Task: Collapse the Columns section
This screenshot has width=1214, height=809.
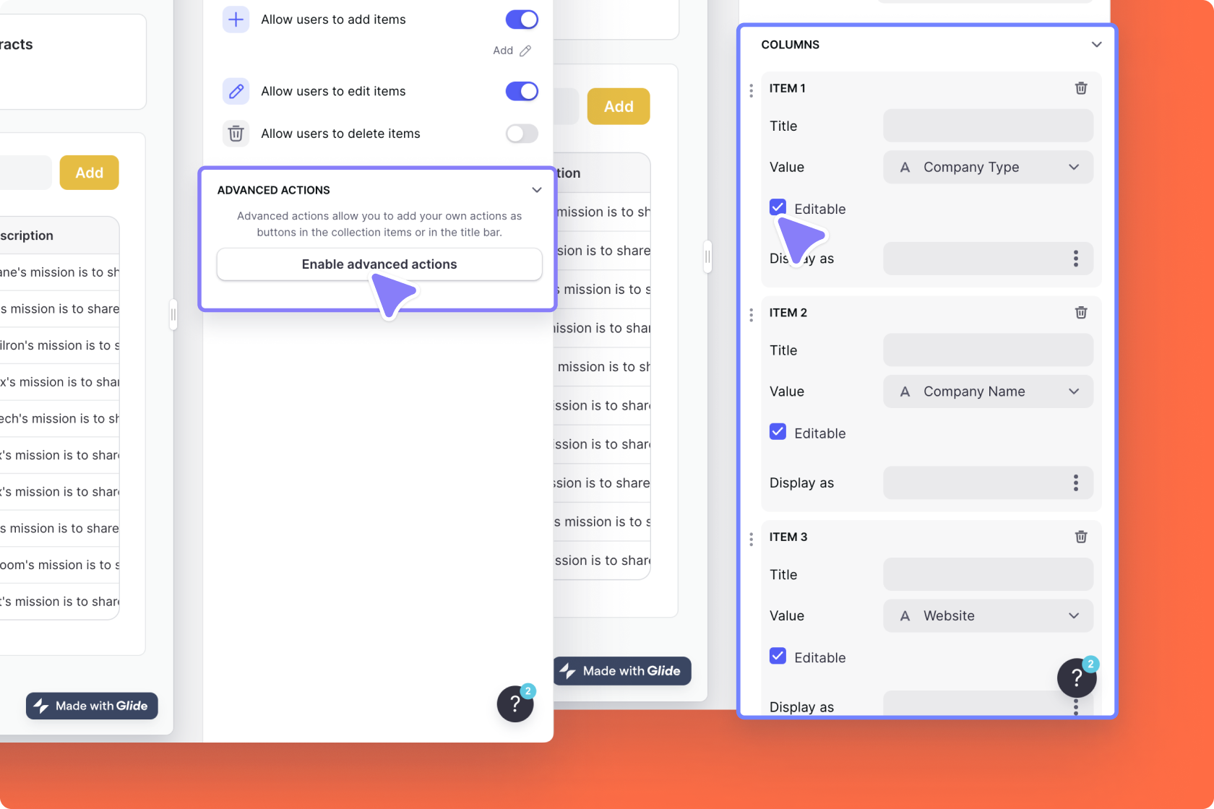Action: pos(1096,45)
